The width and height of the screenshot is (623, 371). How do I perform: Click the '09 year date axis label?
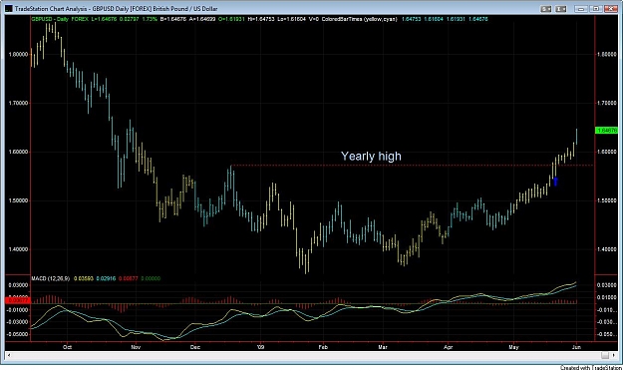point(260,347)
